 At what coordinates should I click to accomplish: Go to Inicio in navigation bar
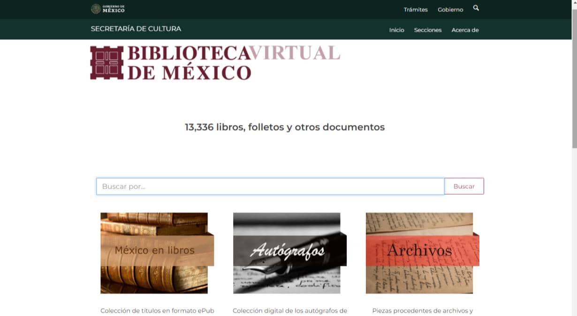click(396, 30)
